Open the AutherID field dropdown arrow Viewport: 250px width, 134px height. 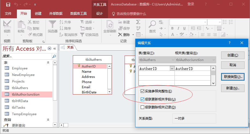[x=172, y=69]
